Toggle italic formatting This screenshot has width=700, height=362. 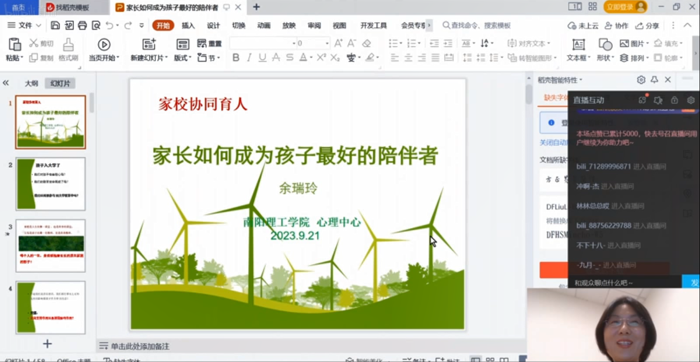pos(249,58)
